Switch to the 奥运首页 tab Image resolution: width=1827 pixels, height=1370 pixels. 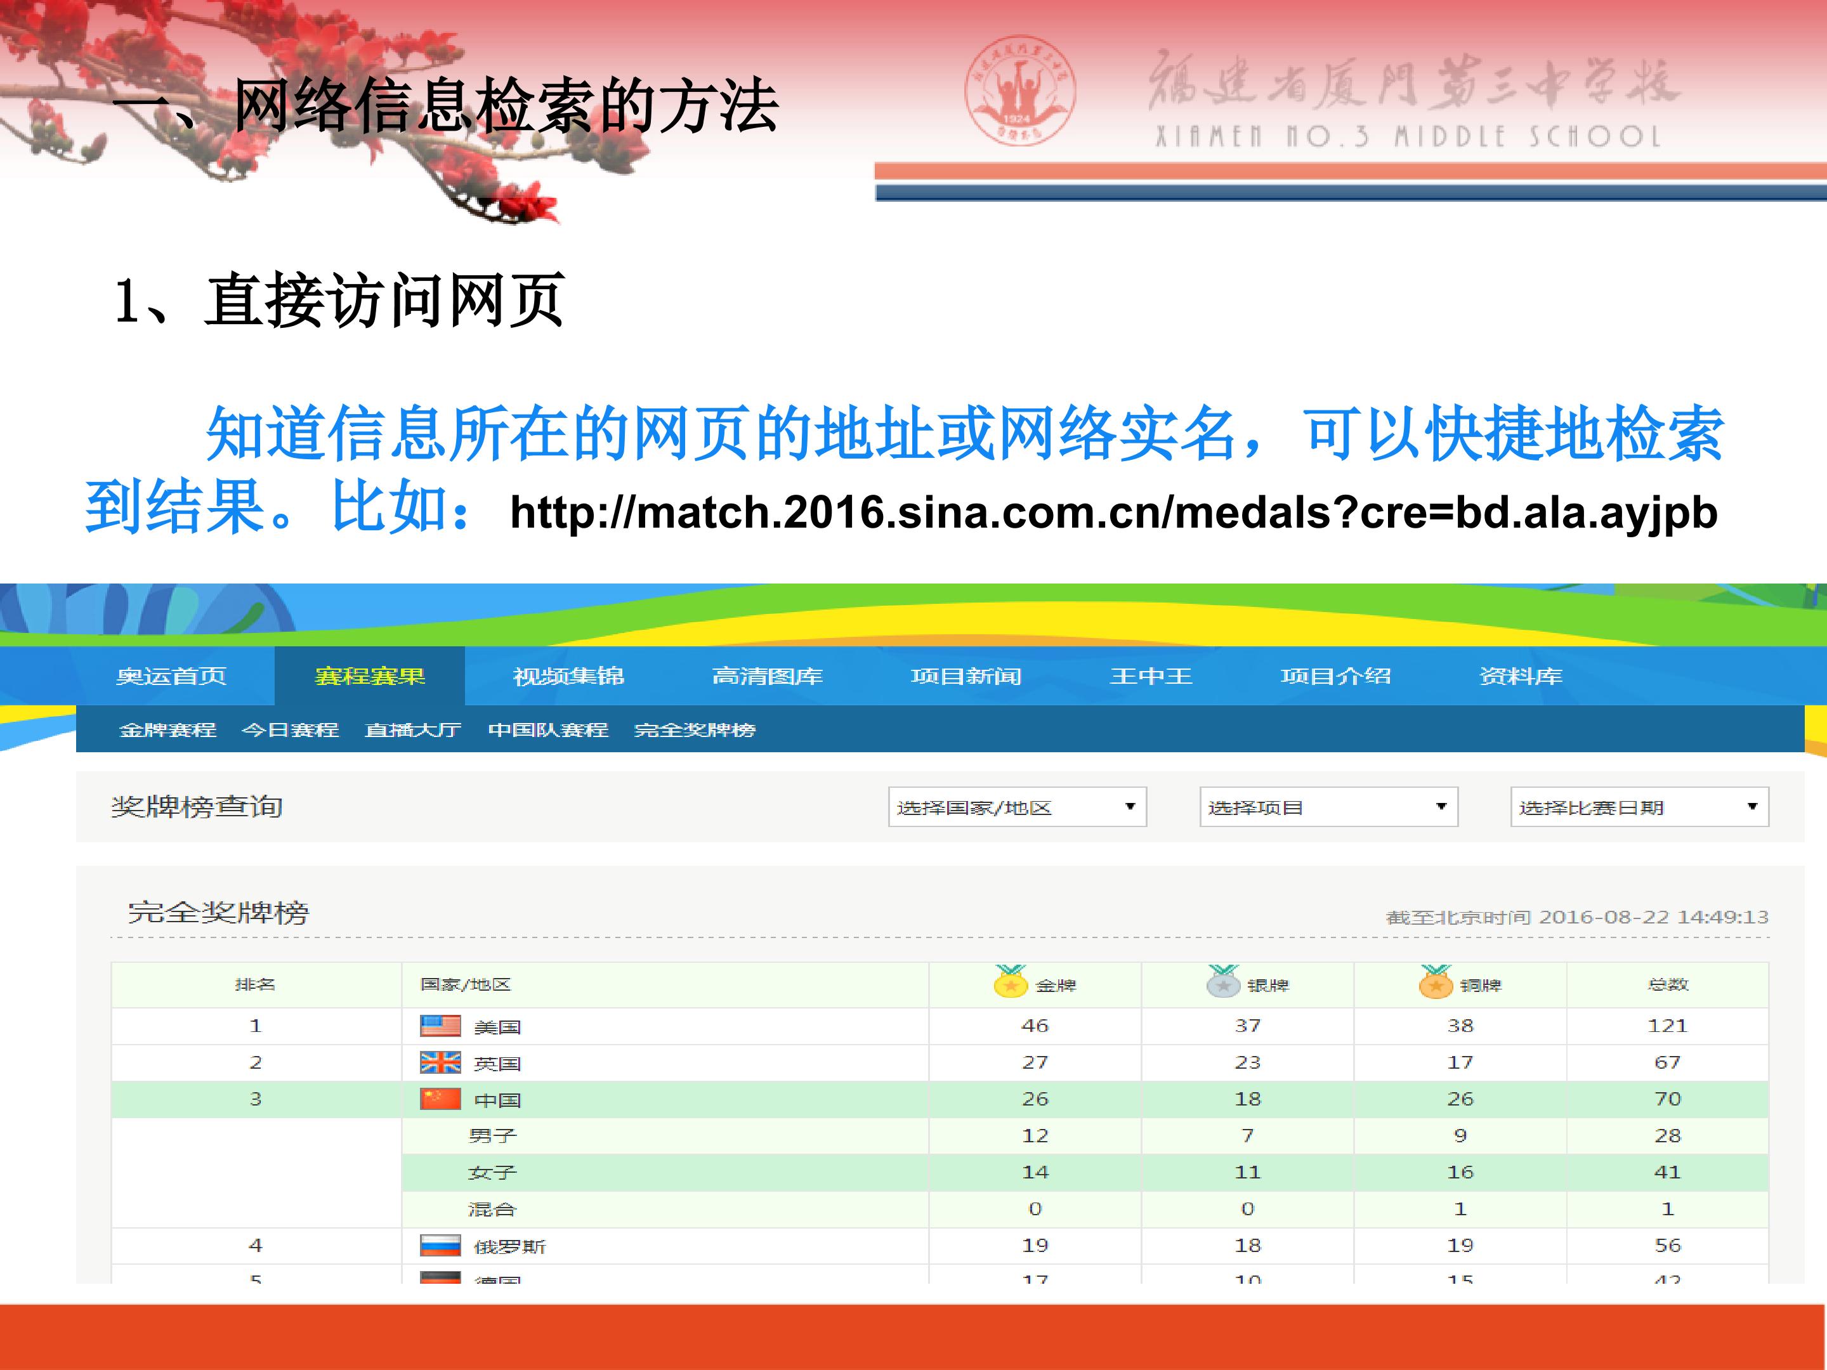click(x=171, y=676)
